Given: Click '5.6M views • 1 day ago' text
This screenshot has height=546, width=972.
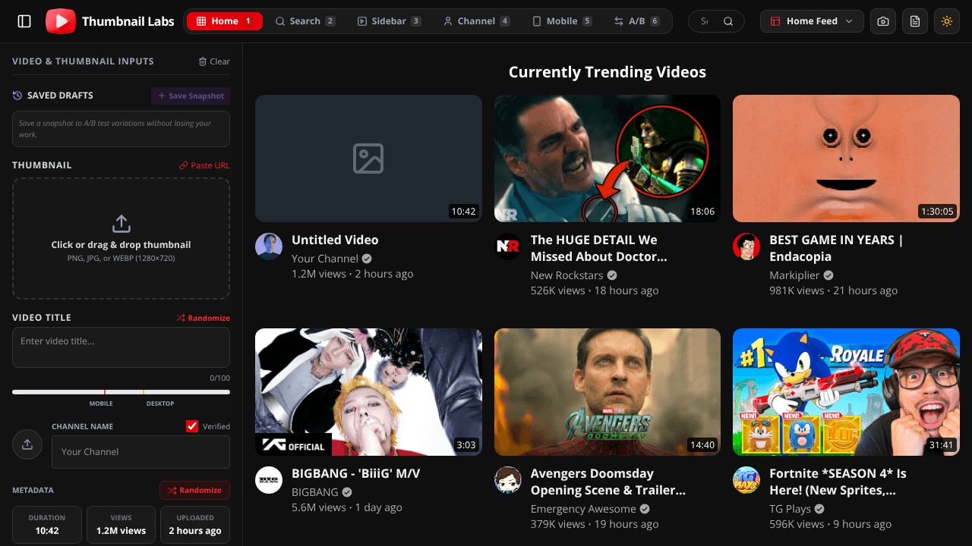Looking at the screenshot, I should [347, 507].
